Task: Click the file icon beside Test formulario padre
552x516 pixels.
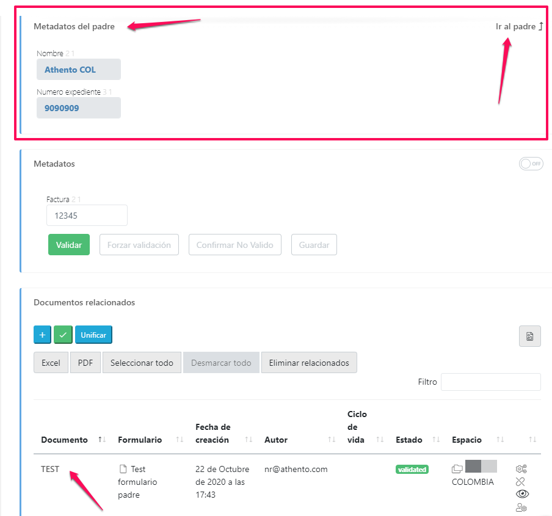Action: pyautogui.click(x=123, y=469)
